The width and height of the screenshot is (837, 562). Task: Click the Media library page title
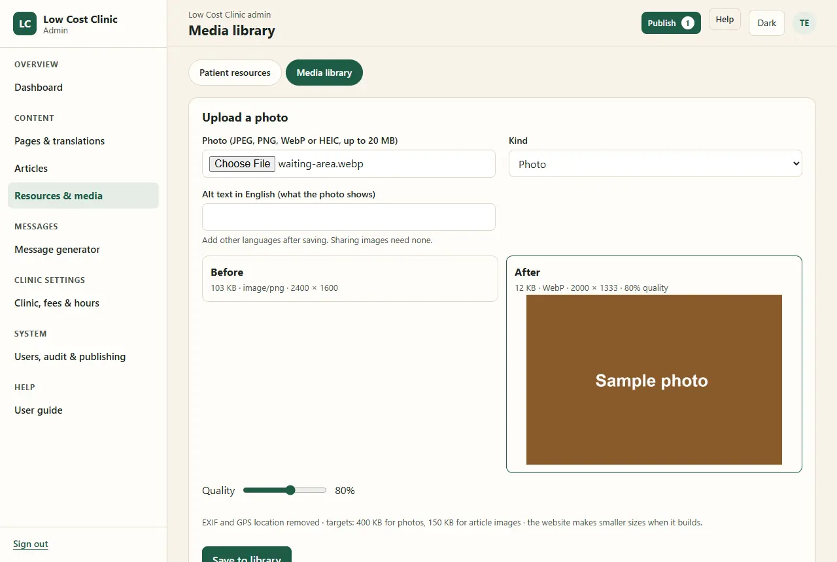pos(231,31)
